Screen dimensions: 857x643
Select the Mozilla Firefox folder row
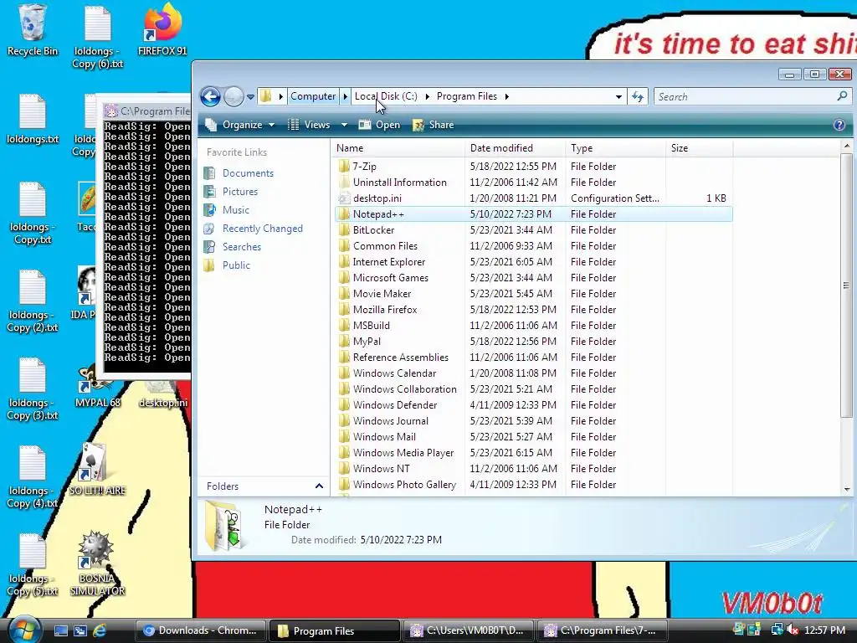(x=533, y=310)
